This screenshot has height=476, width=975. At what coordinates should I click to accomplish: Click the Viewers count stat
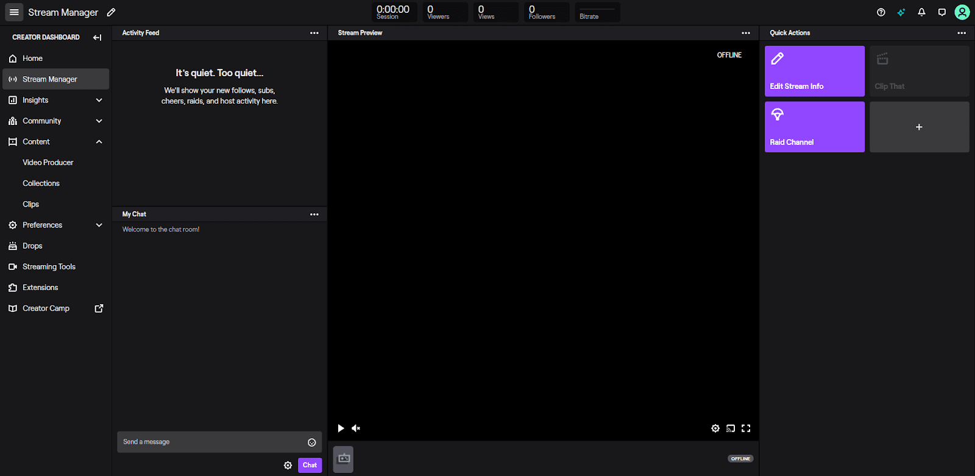pos(445,12)
